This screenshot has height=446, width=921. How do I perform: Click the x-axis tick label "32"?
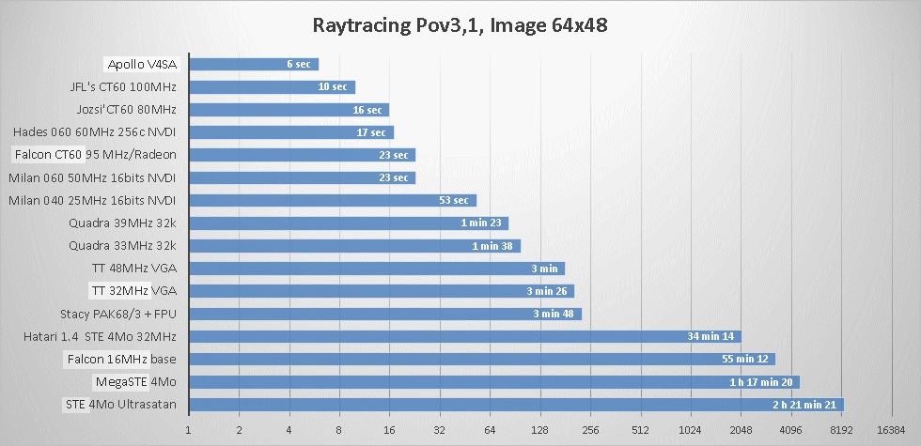click(440, 430)
